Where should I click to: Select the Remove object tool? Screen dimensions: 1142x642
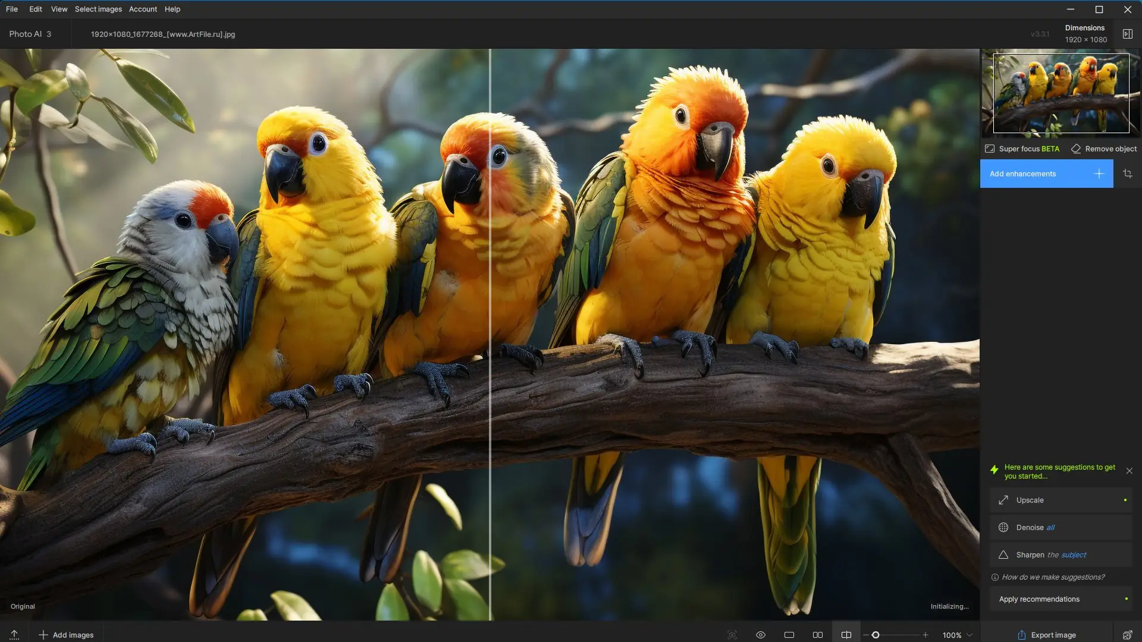[x=1104, y=149]
